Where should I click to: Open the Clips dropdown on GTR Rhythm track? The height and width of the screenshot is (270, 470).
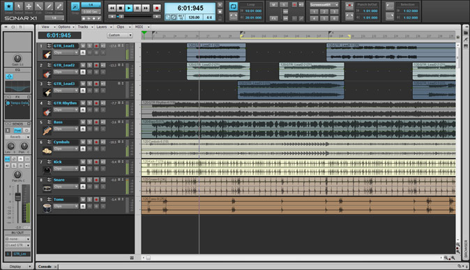coord(66,110)
